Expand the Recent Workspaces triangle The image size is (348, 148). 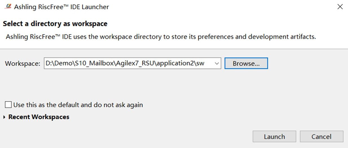point(4,117)
